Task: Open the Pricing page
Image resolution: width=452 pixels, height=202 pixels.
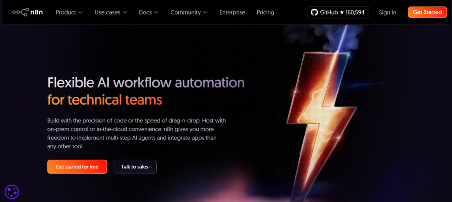Action: [265, 12]
